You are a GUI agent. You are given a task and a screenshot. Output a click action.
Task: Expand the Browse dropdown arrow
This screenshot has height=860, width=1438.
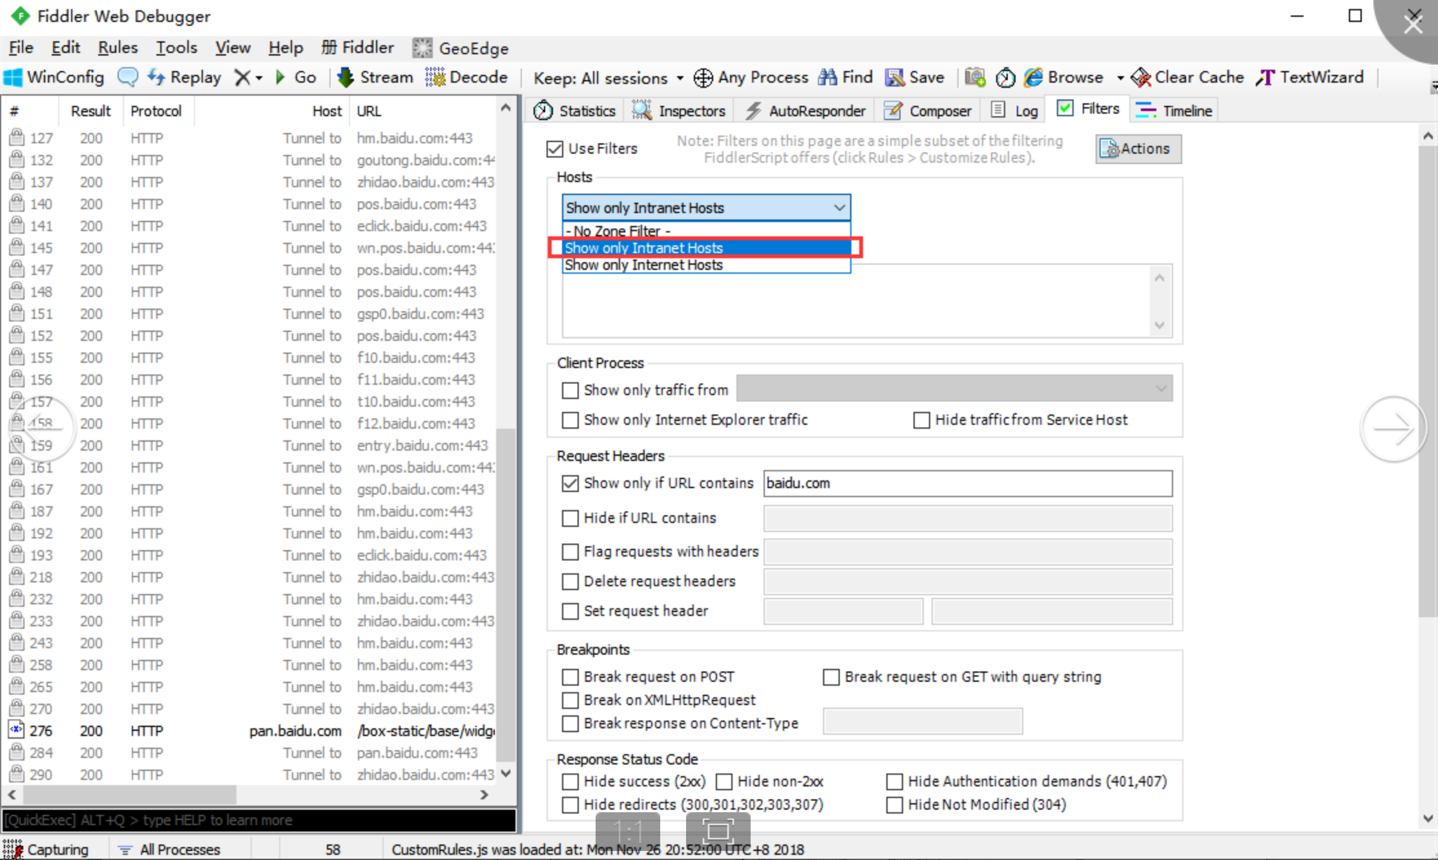[1120, 78]
